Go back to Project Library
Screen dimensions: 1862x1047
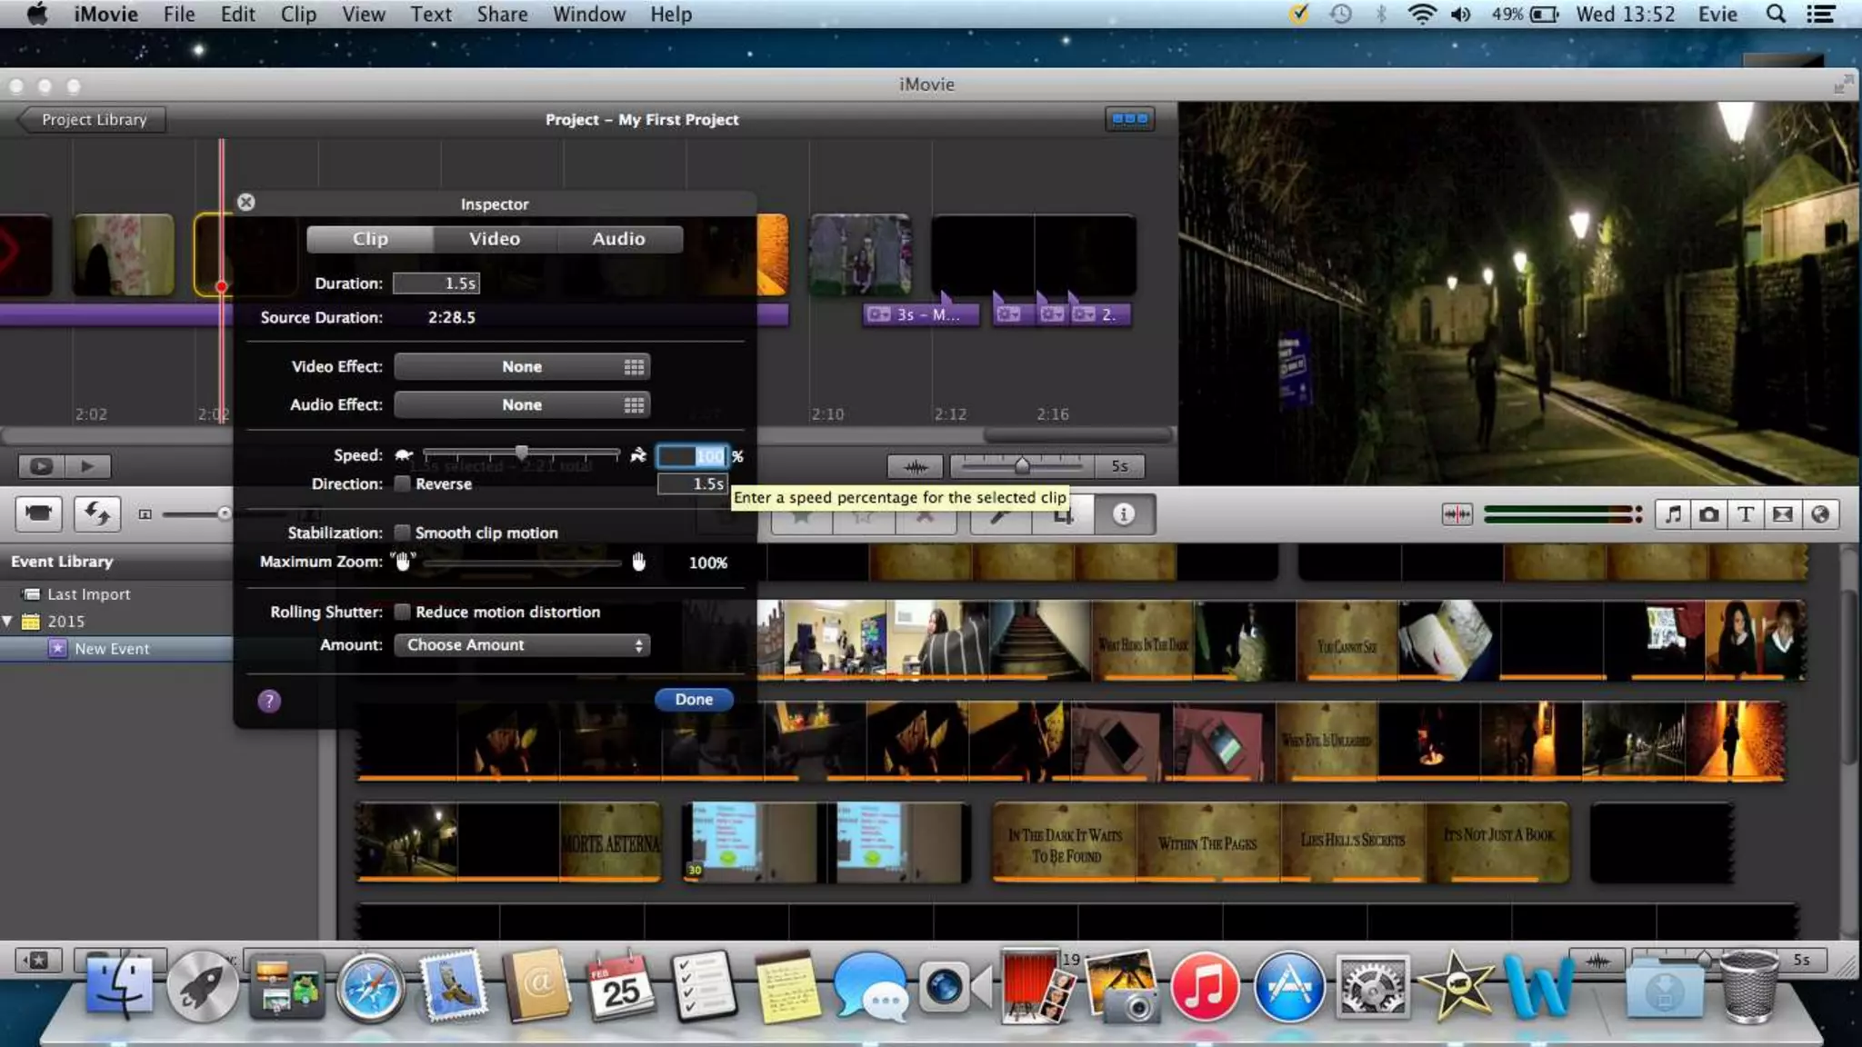[93, 120]
